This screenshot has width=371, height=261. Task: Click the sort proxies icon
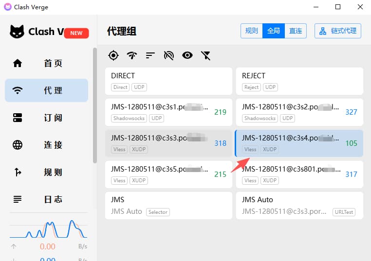(150, 55)
